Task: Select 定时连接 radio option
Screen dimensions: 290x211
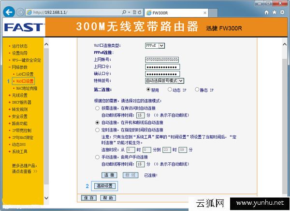Action: point(97,130)
